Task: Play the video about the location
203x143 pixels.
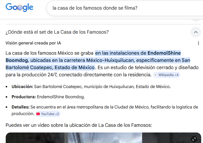Action: click(x=103, y=138)
